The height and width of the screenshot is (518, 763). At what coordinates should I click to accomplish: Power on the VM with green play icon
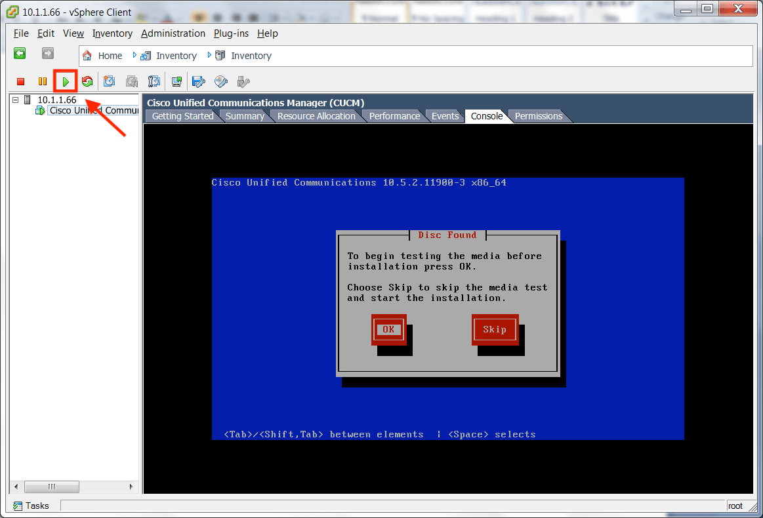pyautogui.click(x=66, y=82)
